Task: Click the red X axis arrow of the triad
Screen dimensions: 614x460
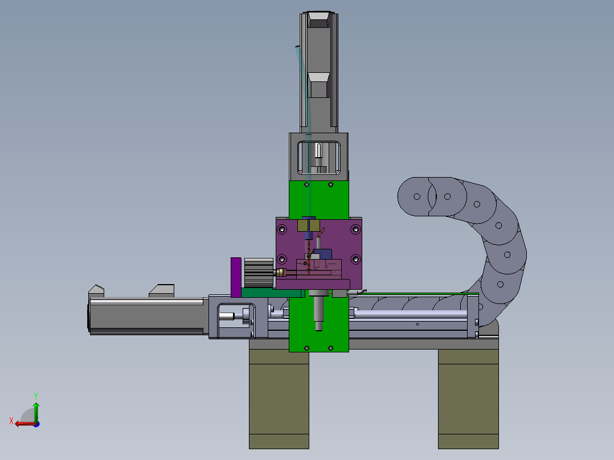Action: point(24,424)
